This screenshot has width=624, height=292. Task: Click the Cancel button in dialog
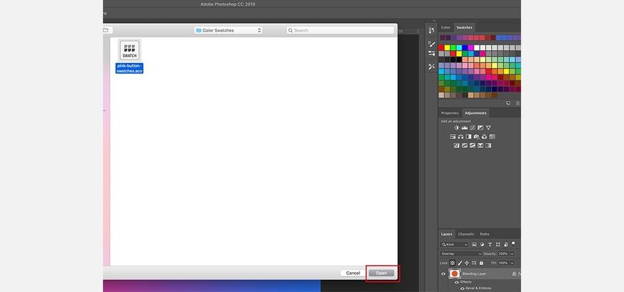(353, 273)
